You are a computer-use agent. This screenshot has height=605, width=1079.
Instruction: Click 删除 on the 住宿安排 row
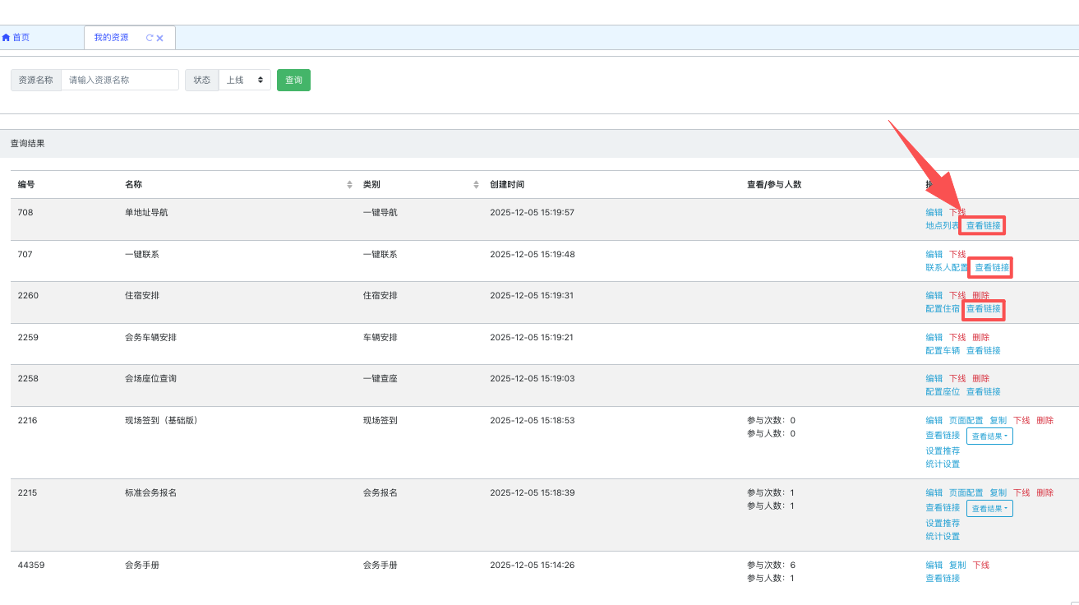click(x=980, y=295)
